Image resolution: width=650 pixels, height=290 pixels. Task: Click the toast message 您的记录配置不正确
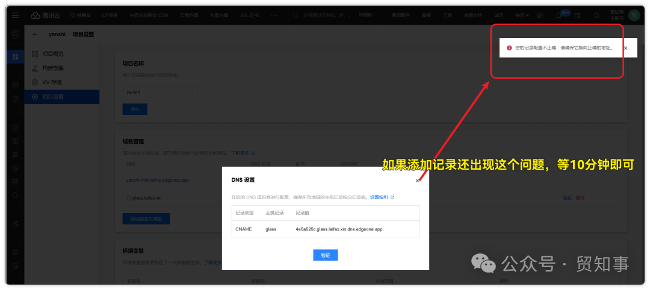click(x=563, y=48)
